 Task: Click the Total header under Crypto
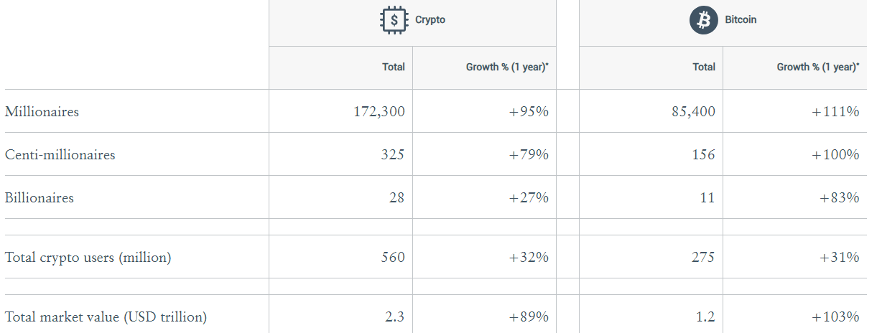point(393,67)
